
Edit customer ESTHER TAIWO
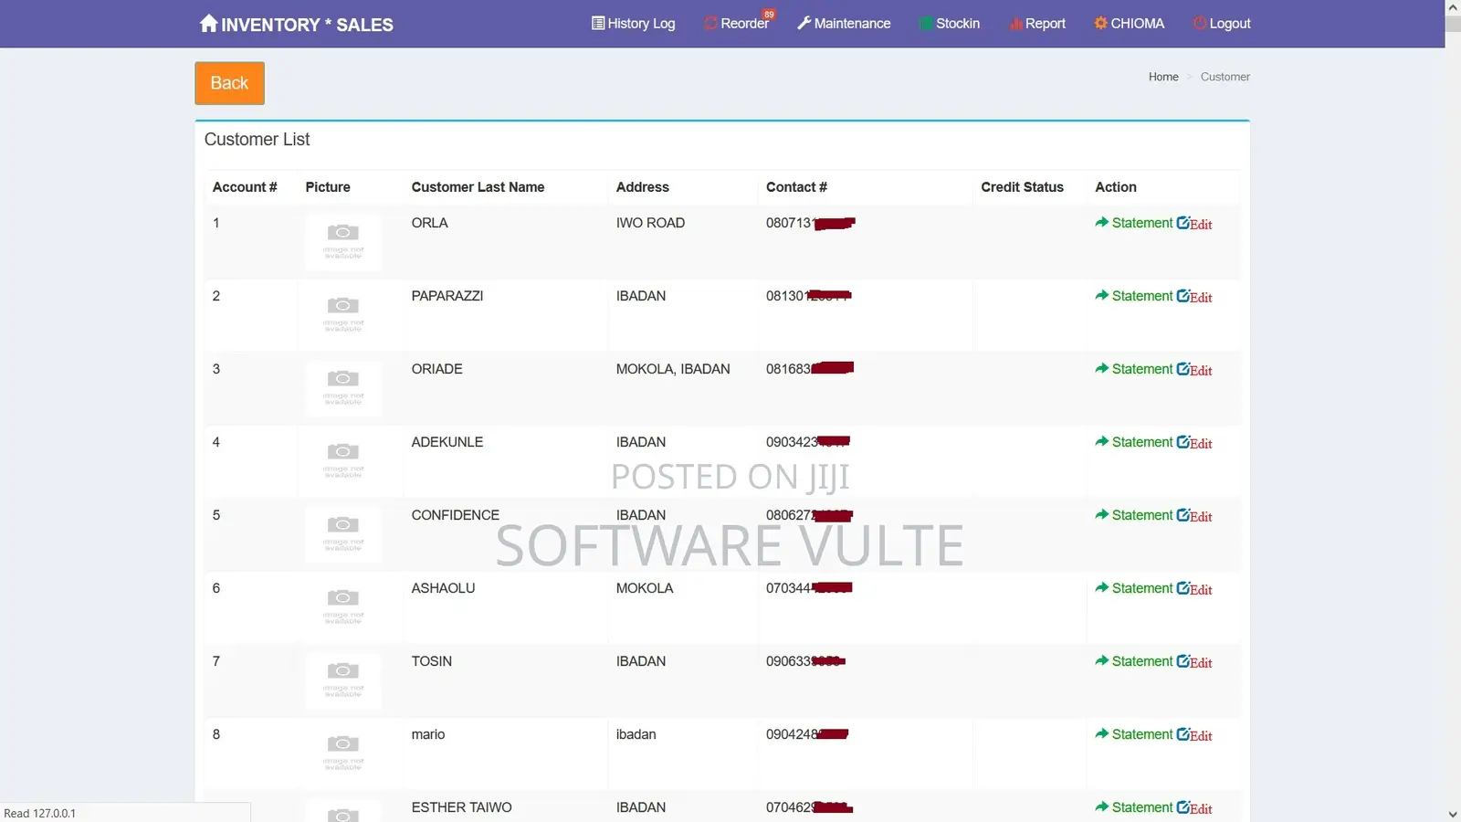[1194, 808]
